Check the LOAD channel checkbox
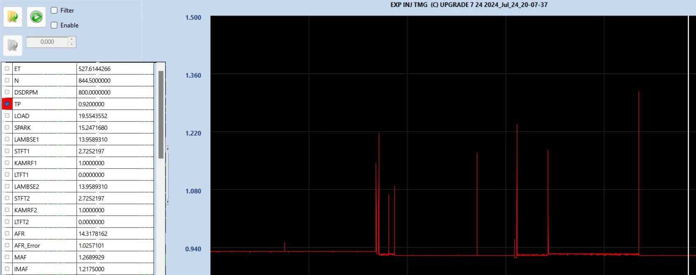 (x=7, y=116)
